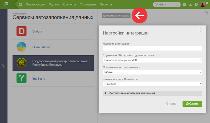The image size is (210, 123).
Task: Close the right panel with X icon
Action: point(206,13)
